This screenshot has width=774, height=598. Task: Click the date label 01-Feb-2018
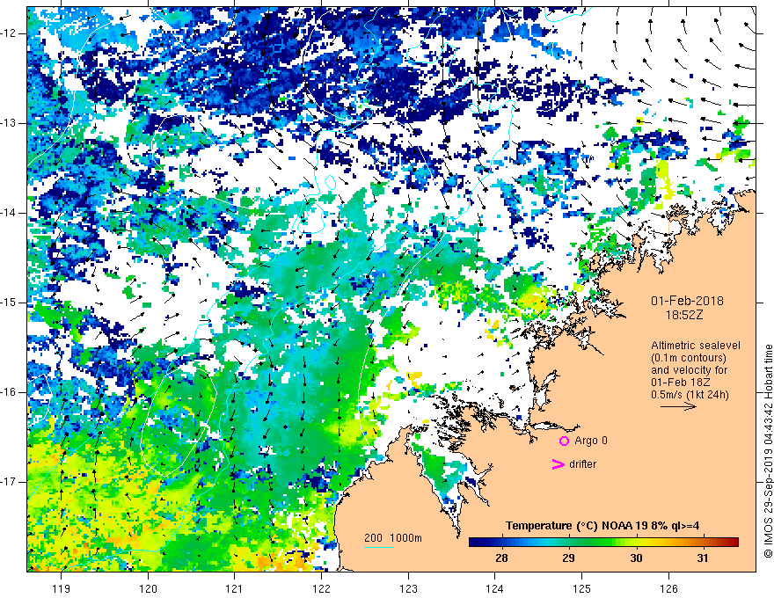687,301
